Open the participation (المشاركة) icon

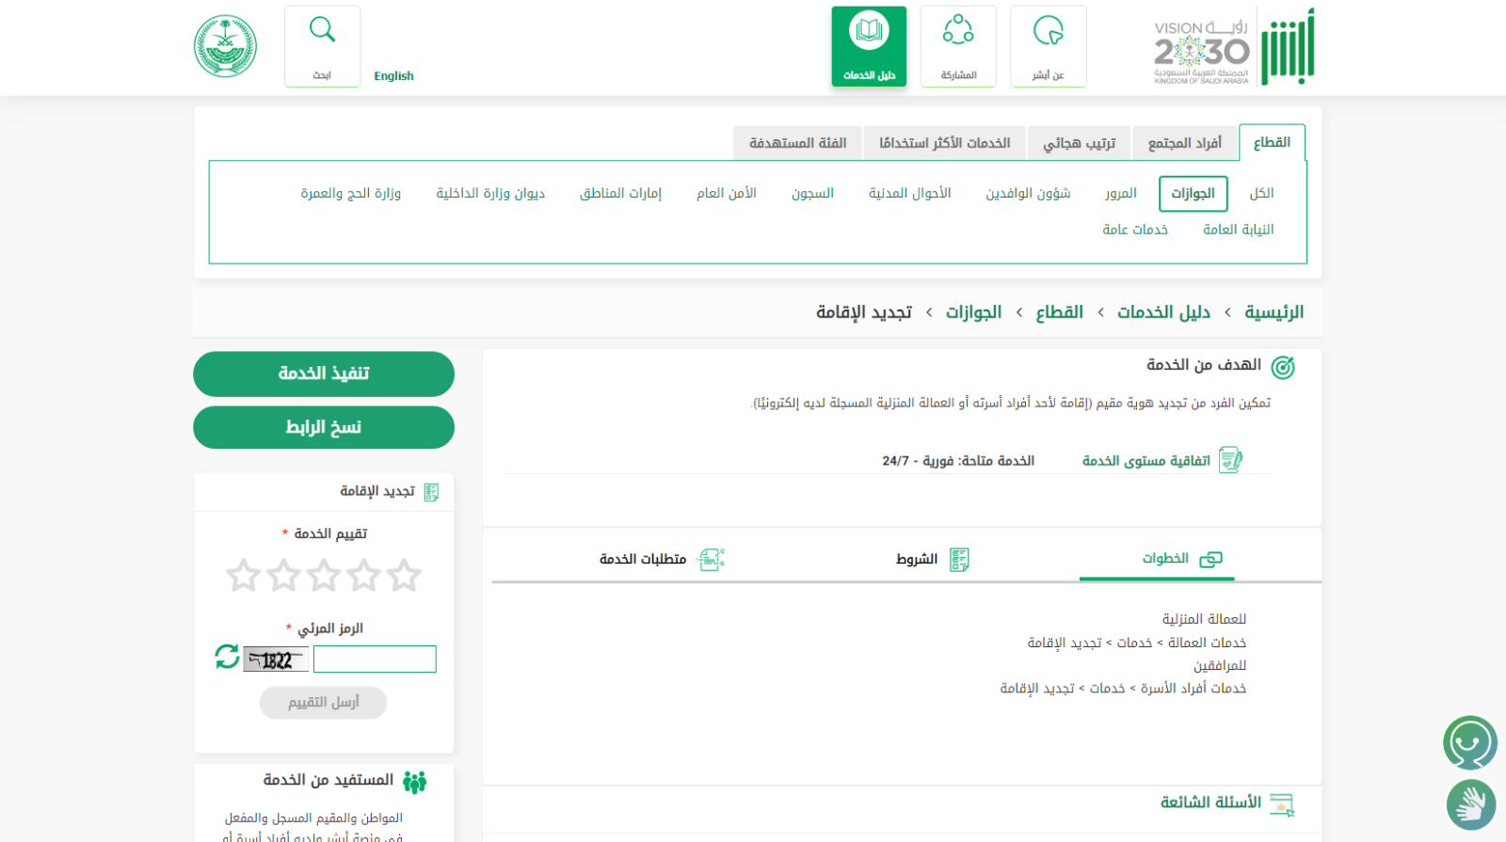(x=958, y=46)
